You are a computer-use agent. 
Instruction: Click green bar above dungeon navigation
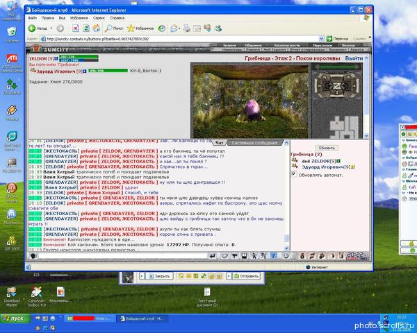click(337, 67)
